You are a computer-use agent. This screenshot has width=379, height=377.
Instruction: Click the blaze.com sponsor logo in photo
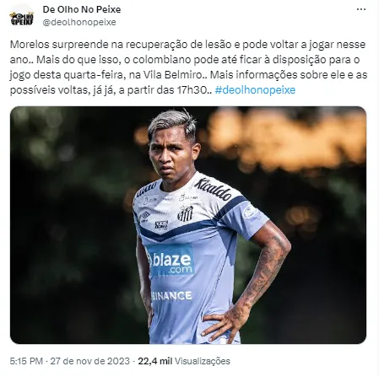tap(171, 260)
